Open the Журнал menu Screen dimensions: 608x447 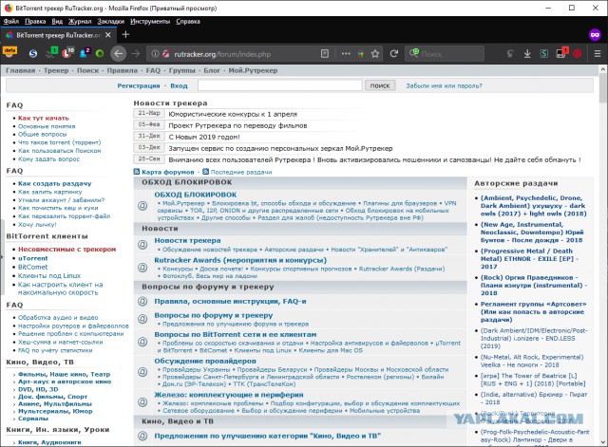coord(80,21)
